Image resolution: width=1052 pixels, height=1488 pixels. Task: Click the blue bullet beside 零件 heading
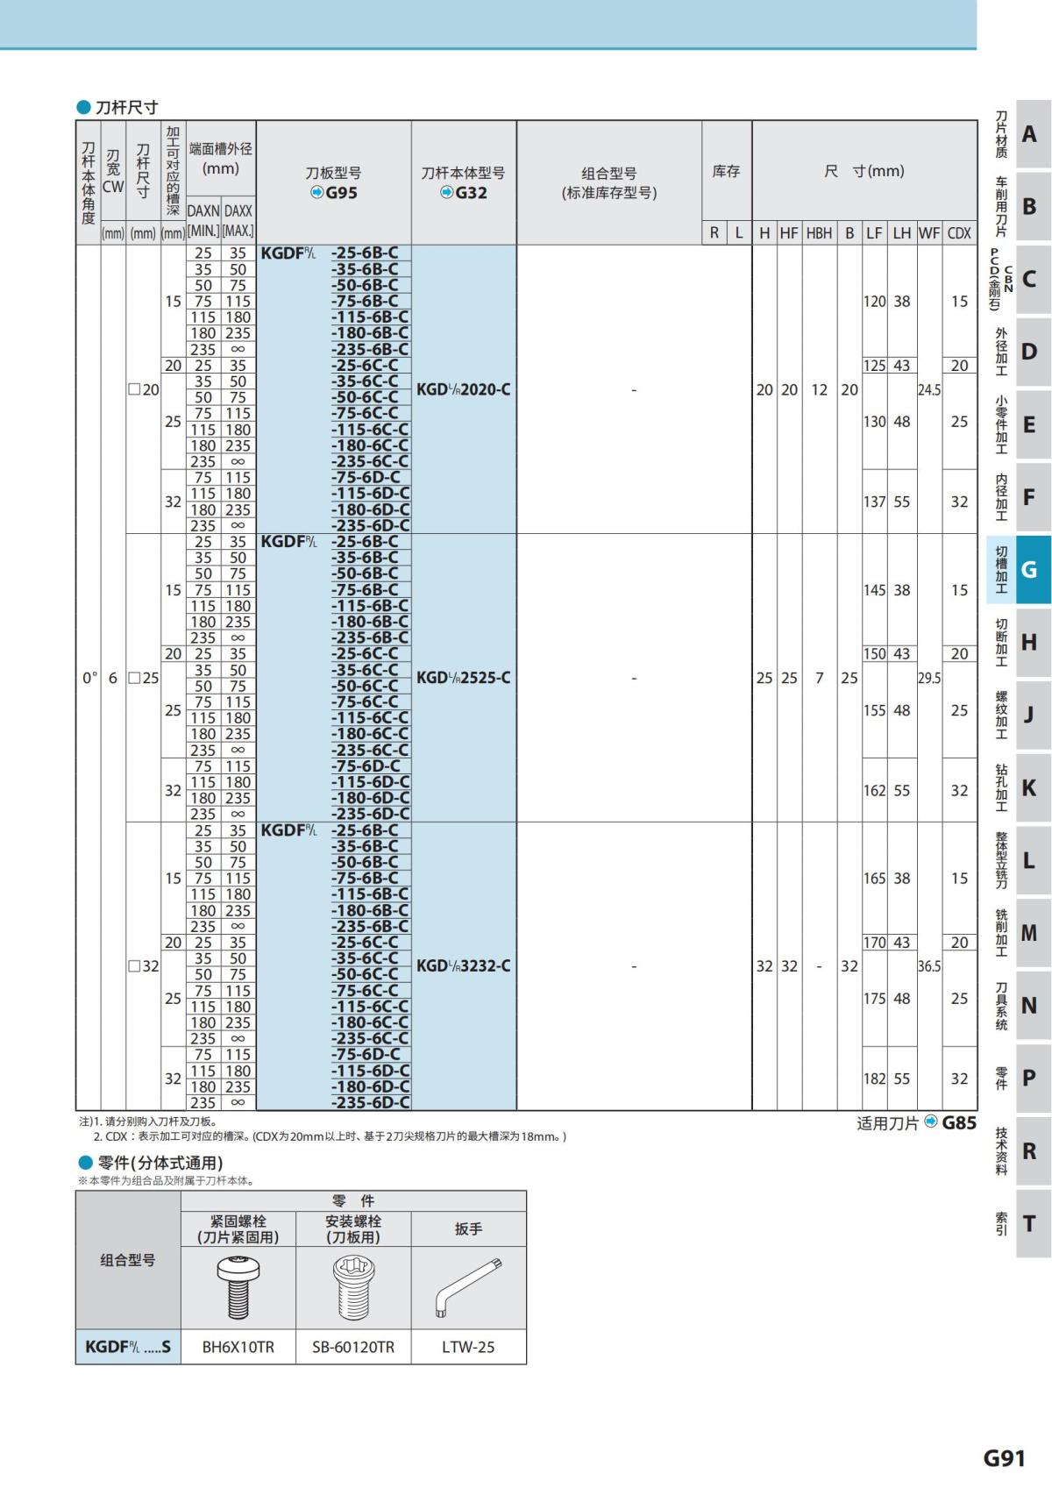pos(85,1163)
